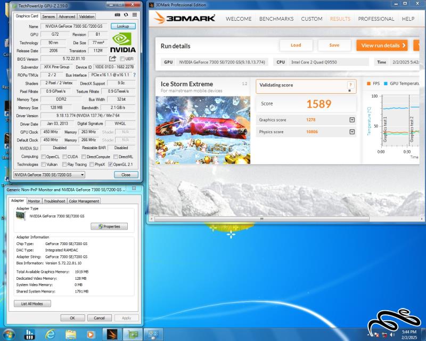Viewport: 426px width, 341px height.
Task: Click the adapter card icon in Adapter Type
Action: (21, 216)
